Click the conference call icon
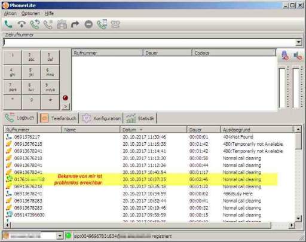 [x=62, y=24]
